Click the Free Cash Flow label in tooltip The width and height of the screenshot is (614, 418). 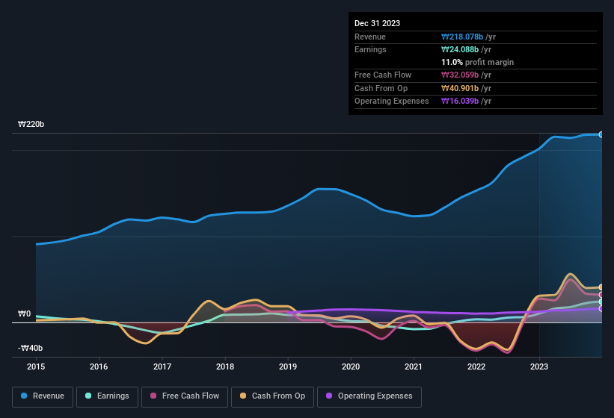coord(383,75)
